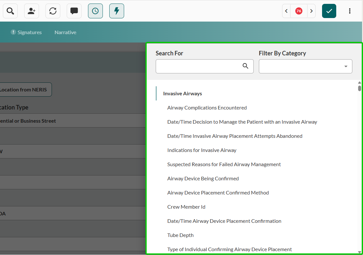Image resolution: width=363 pixels, height=255 pixels.
Task: Open the comments chat bubble icon
Action: (74, 11)
